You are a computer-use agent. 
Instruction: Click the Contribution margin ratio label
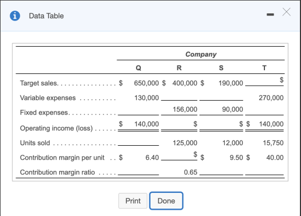pos(58,172)
